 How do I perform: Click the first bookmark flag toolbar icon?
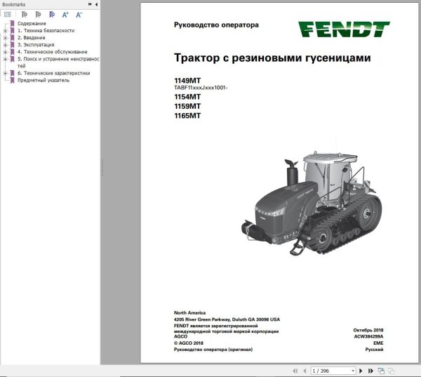tap(25, 15)
